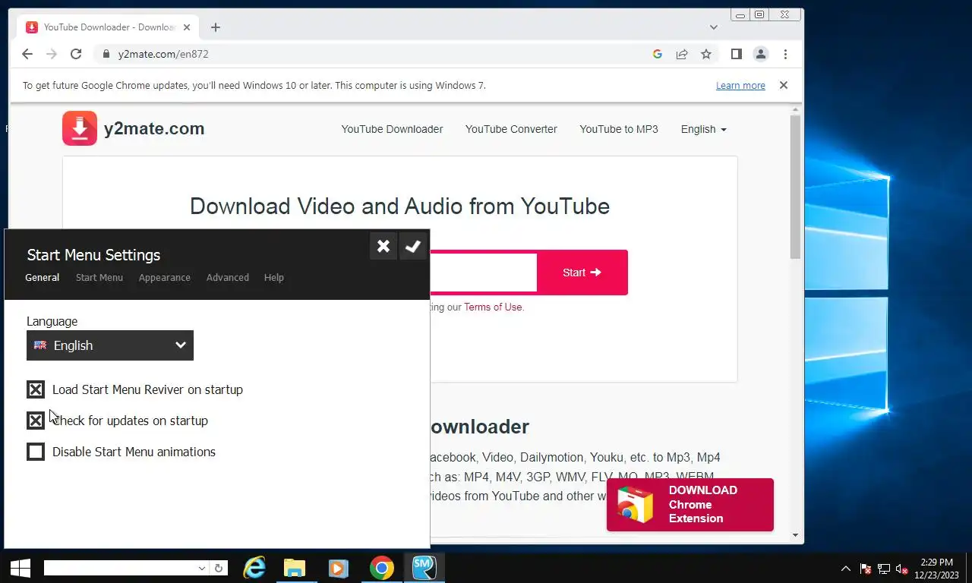The image size is (972, 583).
Task: Dismiss the Chrome update notification bar
Action: coord(784,85)
